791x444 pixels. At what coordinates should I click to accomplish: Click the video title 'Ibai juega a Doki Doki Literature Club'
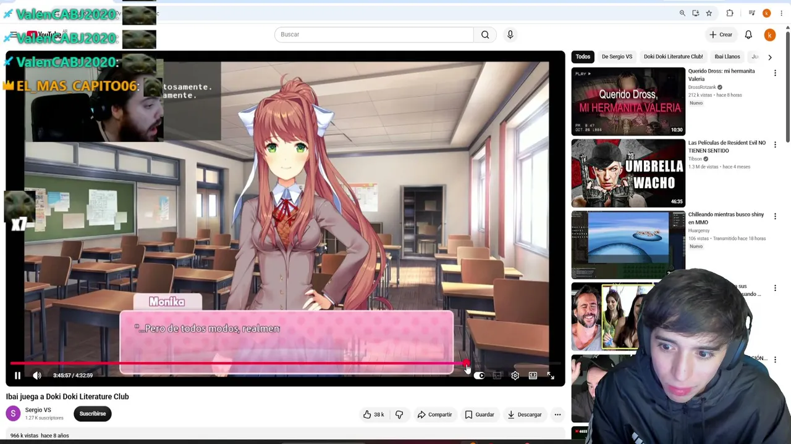click(67, 397)
